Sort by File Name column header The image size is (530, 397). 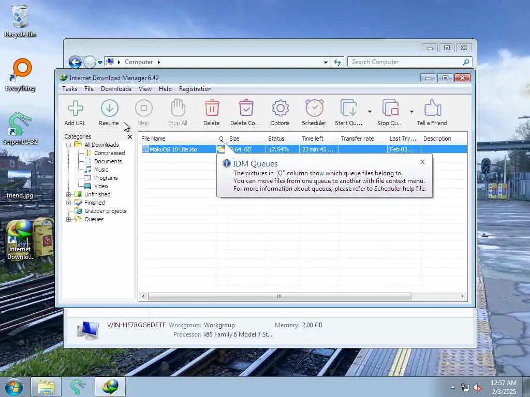(178, 139)
